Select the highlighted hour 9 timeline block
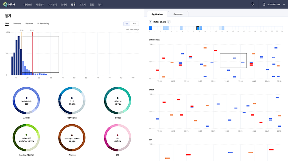The height and width of the screenshot is (161, 288). click(198, 28)
